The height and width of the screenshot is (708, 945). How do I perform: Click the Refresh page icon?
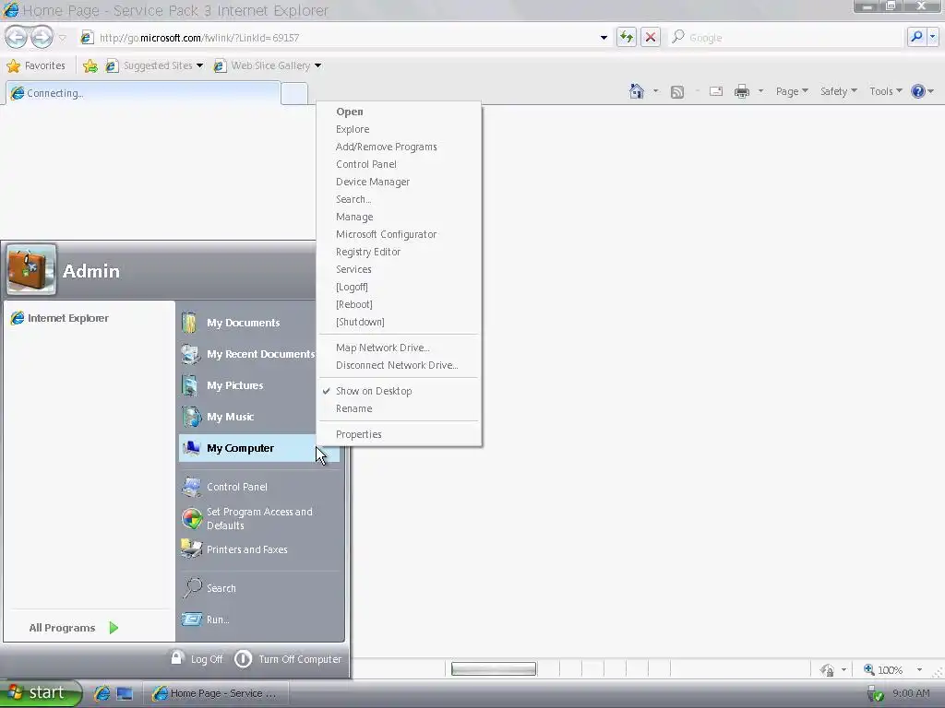point(627,37)
